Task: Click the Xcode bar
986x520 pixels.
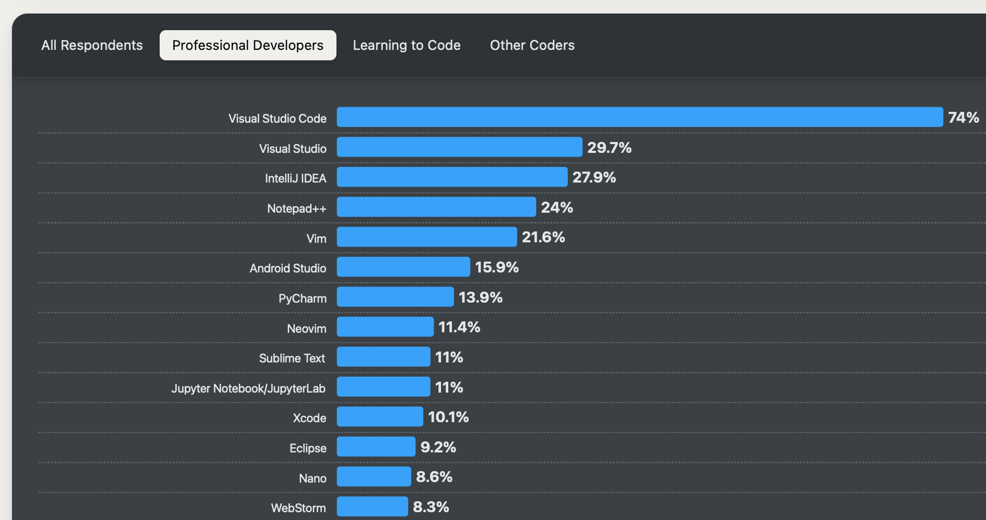Action: 380,417
